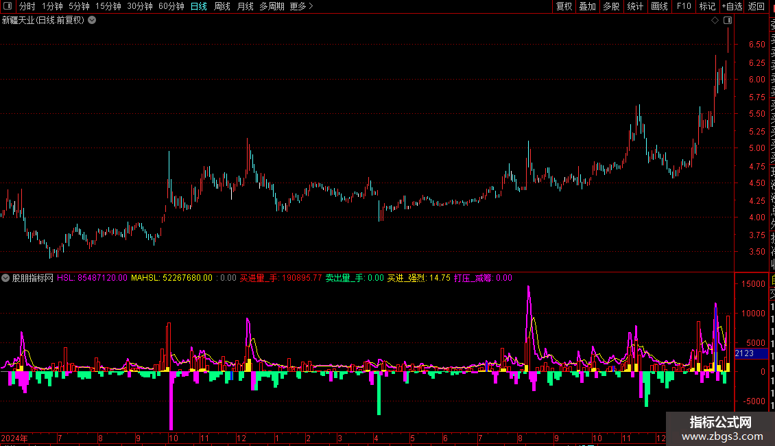The image size is (775, 446).
Task: Select the 日线 daily period
Action: point(199,6)
